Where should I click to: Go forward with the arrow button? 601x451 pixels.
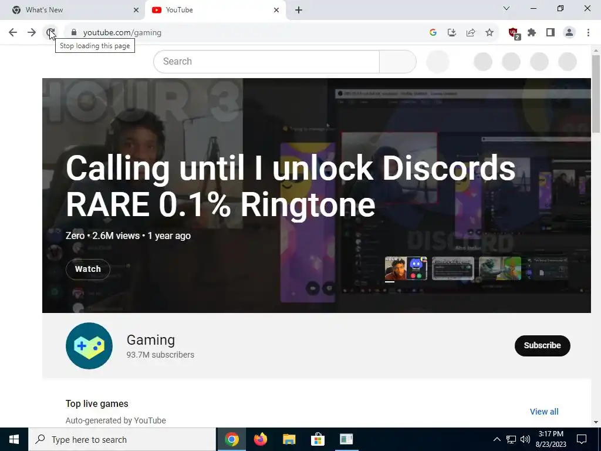(x=32, y=33)
